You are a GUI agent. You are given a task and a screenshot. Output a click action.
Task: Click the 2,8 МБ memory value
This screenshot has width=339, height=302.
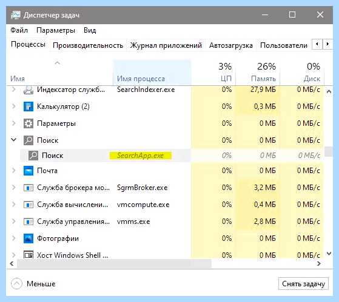point(265,222)
